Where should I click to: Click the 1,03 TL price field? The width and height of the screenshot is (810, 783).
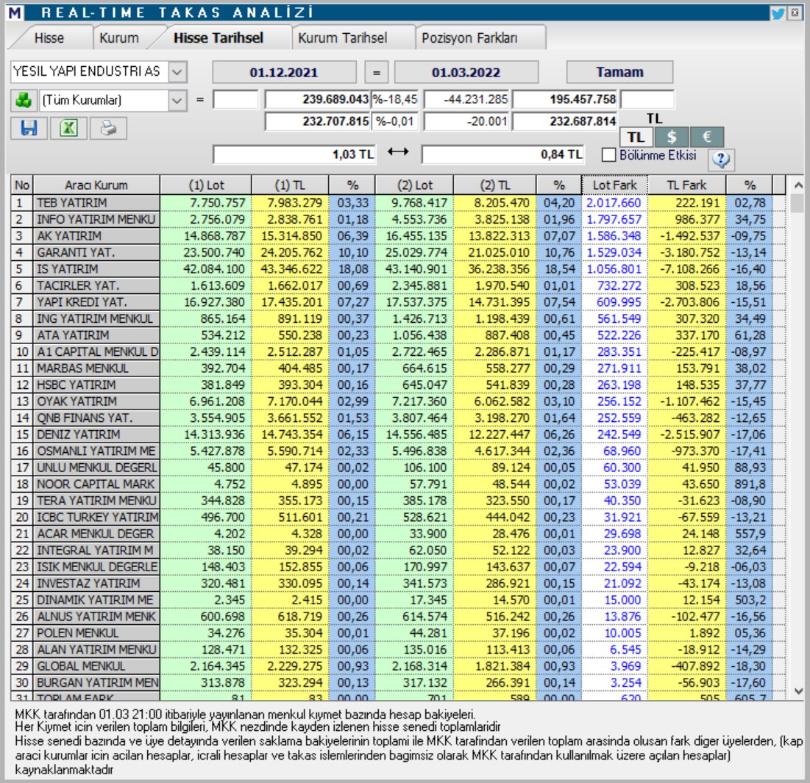[294, 154]
